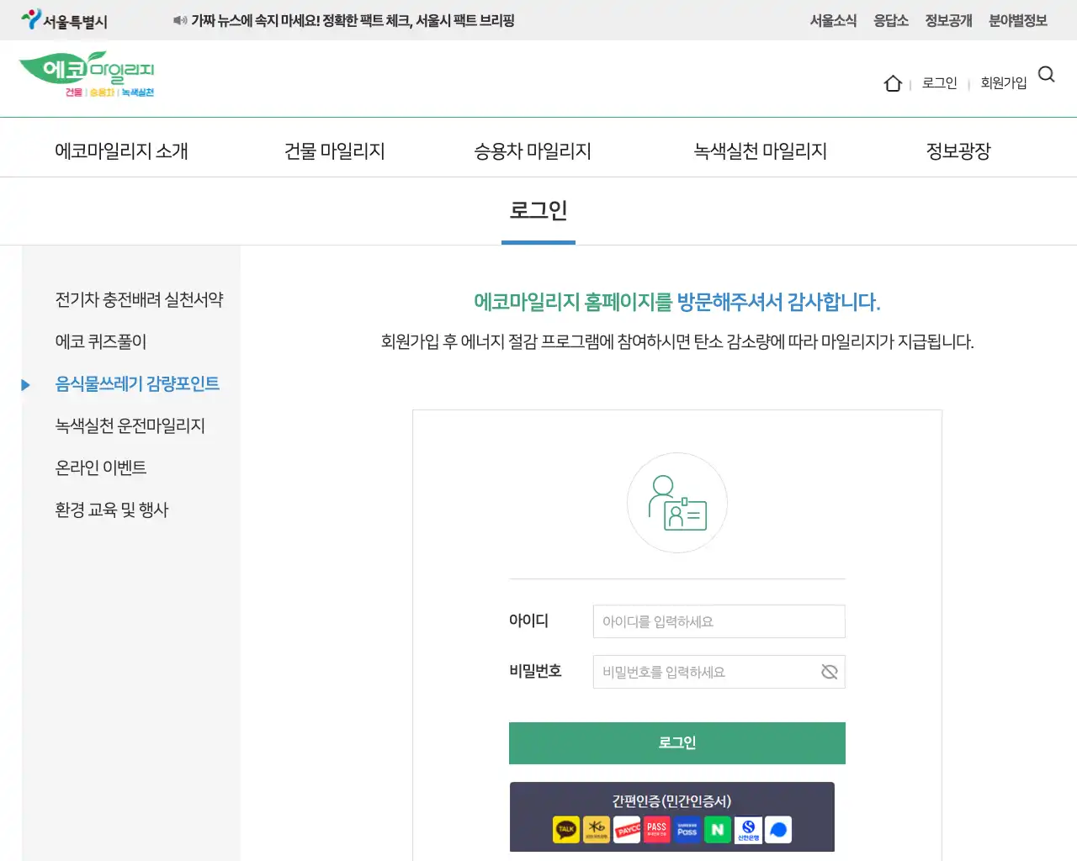Click the green 로그인 submit button
Image resolution: width=1077 pixels, height=861 pixels.
point(677,743)
